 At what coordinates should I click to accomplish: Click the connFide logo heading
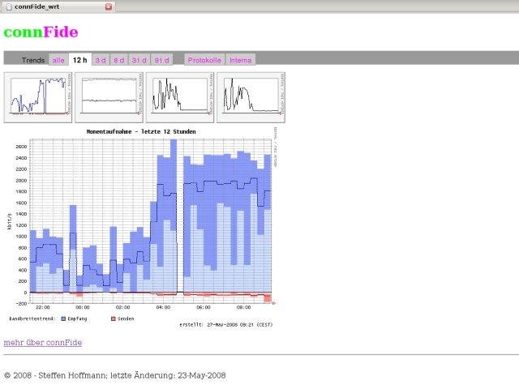pos(41,32)
